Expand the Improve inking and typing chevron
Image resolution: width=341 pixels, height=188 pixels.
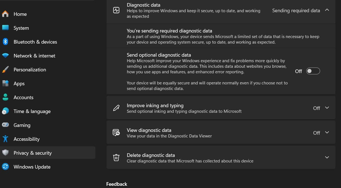pyautogui.click(x=327, y=108)
